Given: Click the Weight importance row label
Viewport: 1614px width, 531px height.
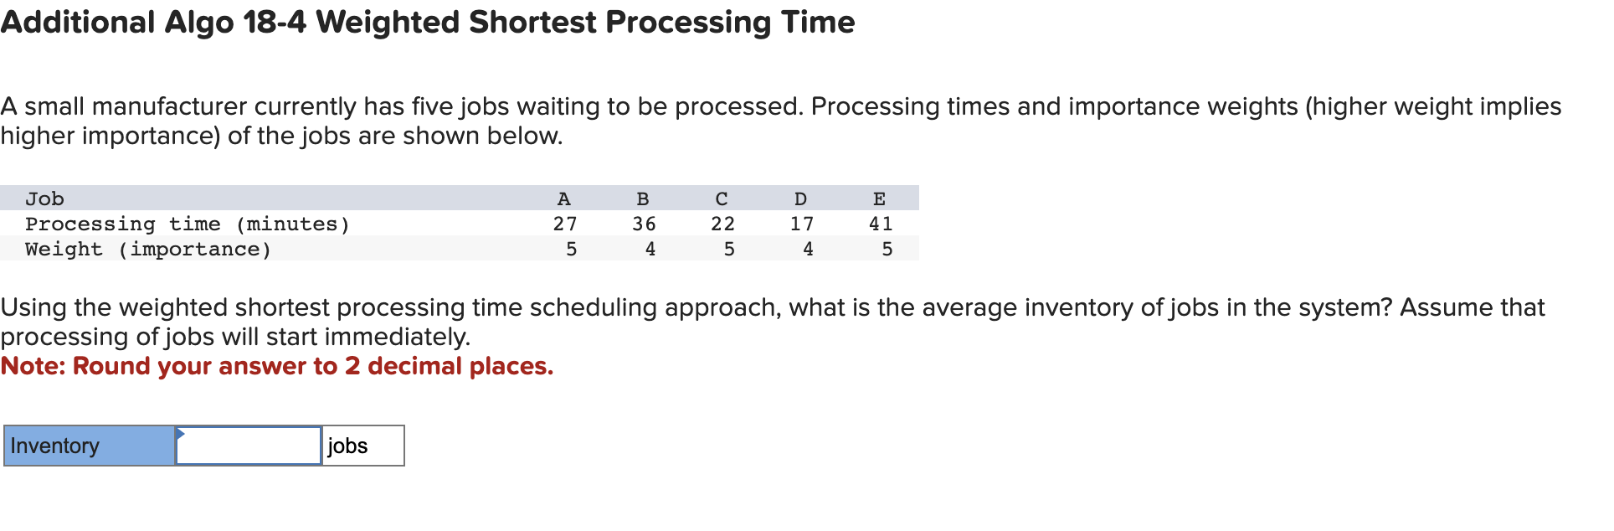Looking at the screenshot, I should 147,248.
